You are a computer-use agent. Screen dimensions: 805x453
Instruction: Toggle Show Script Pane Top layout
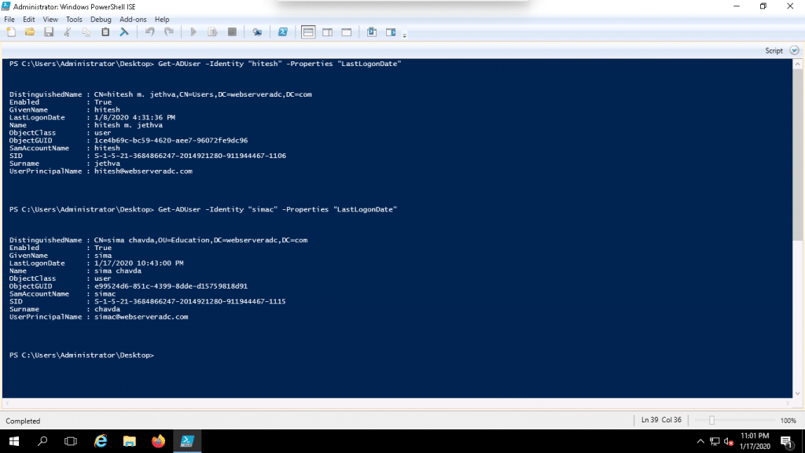click(x=308, y=31)
